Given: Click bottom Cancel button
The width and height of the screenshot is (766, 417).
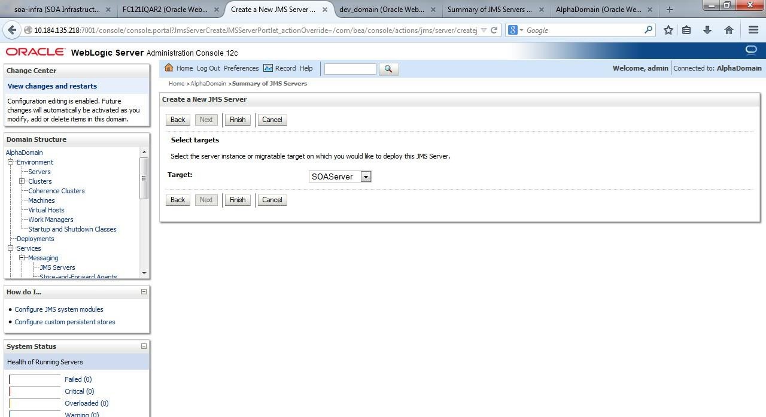Looking at the screenshot, I should pos(272,200).
